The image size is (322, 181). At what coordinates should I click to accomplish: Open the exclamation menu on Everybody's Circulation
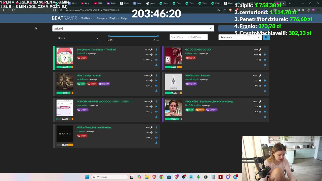(x=156, y=50)
